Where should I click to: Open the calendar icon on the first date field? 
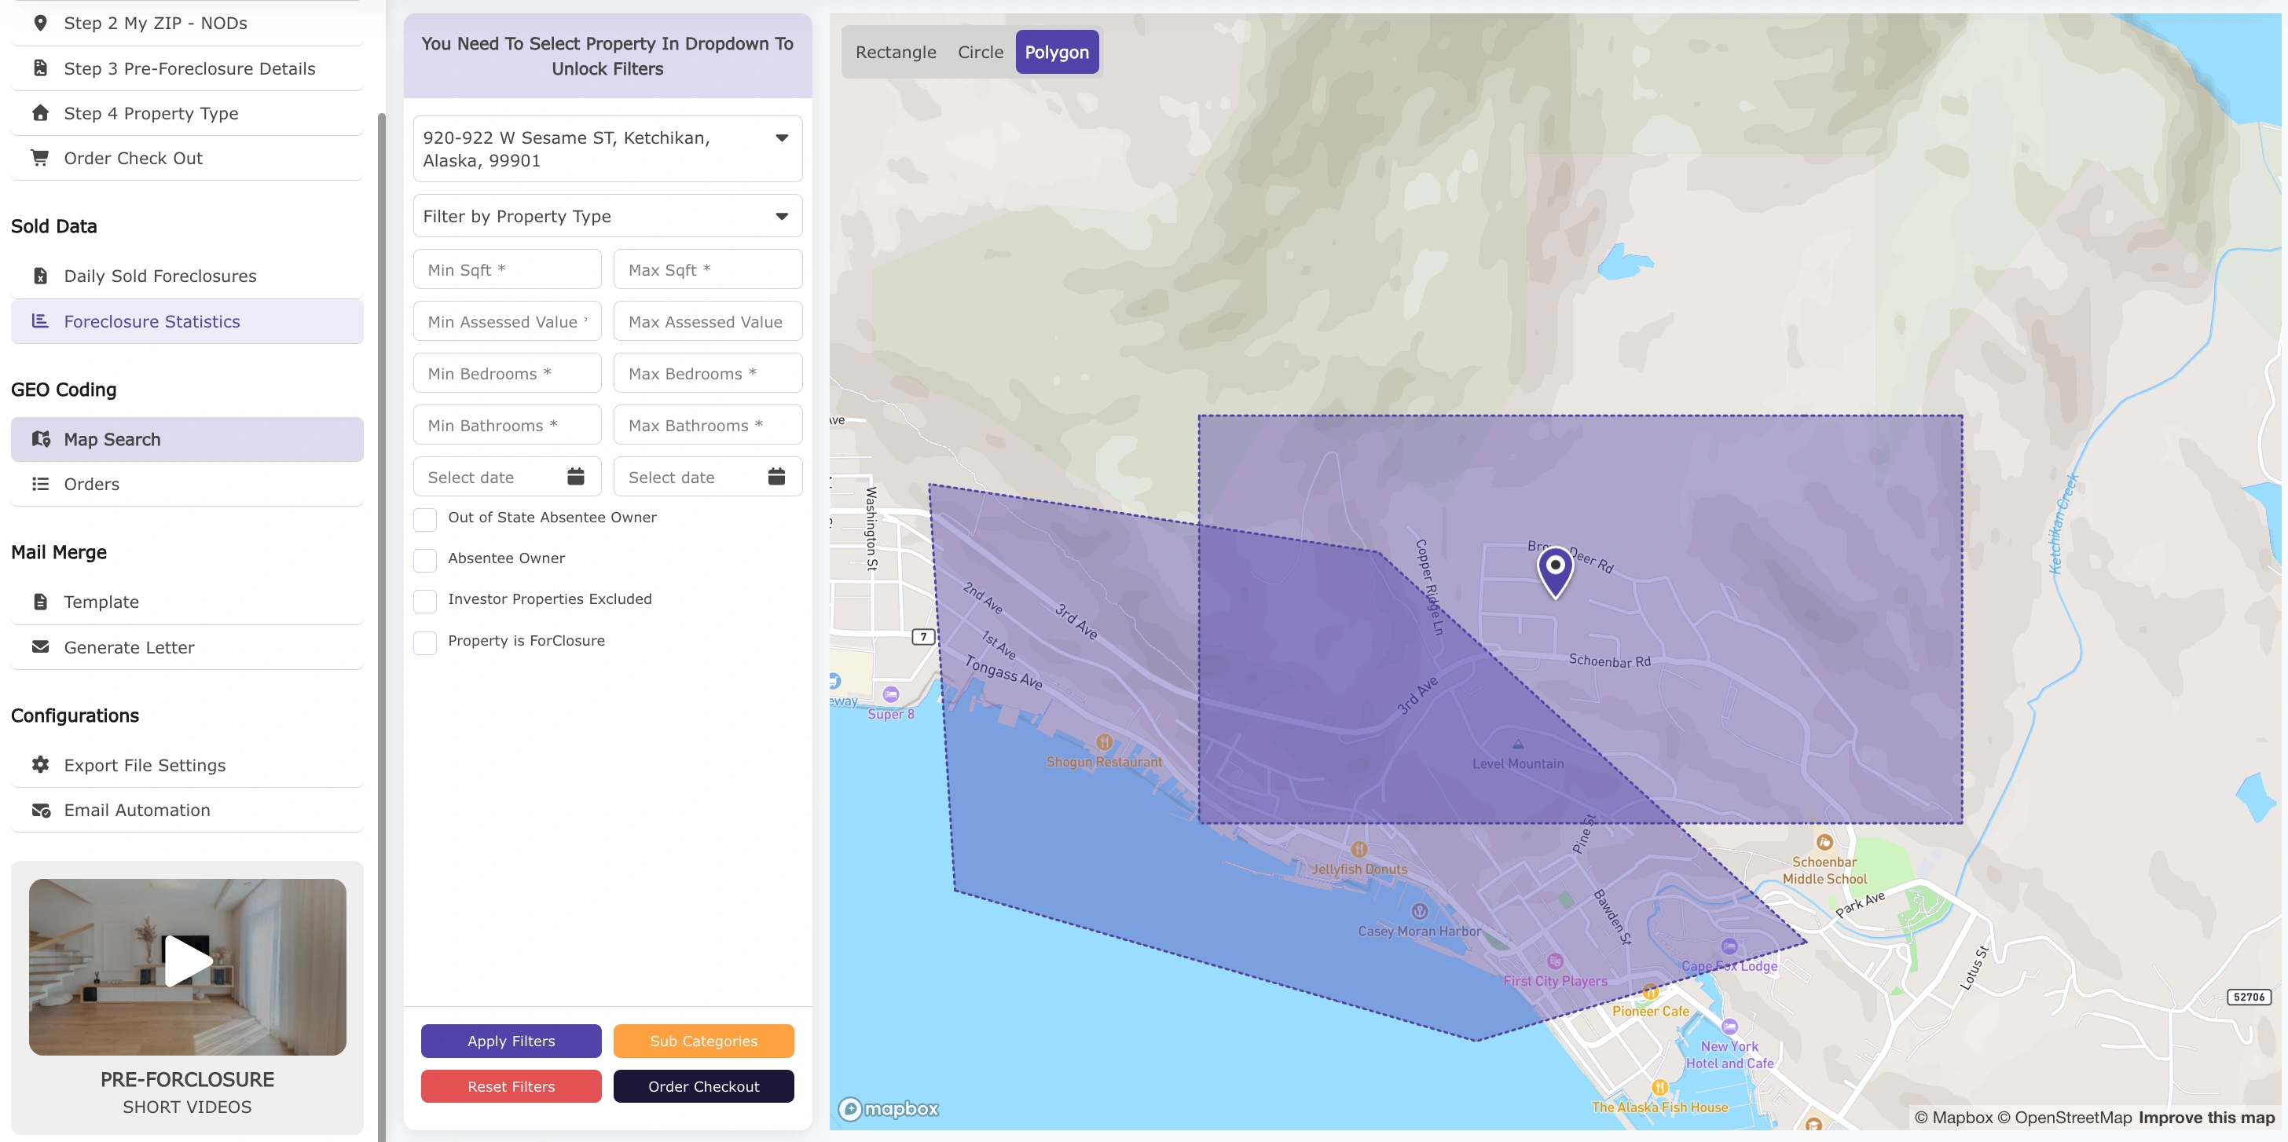pos(576,476)
